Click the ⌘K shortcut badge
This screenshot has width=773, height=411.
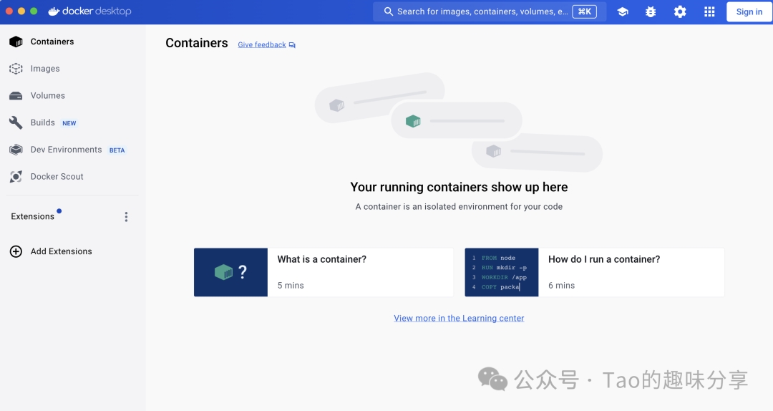coord(584,12)
